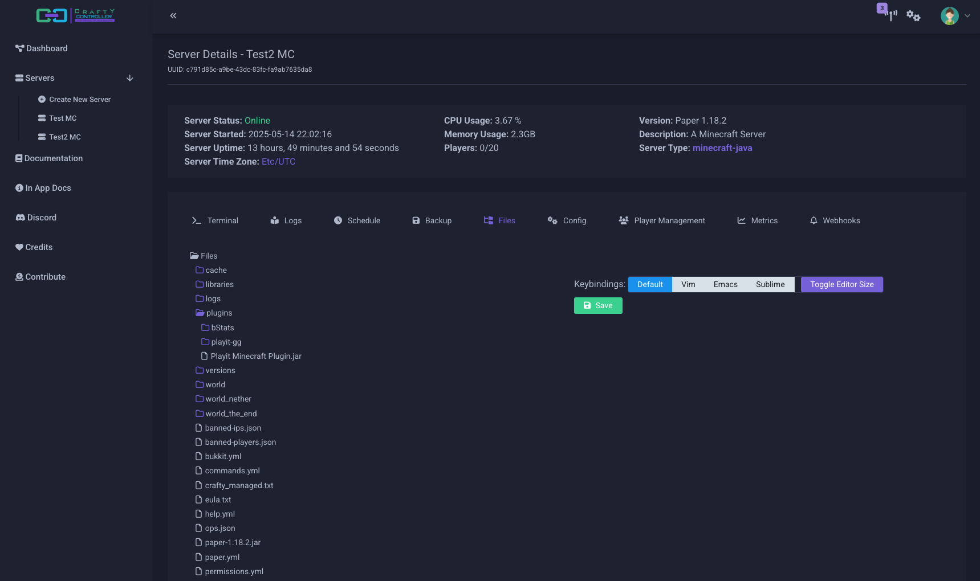Open the notifications antenna icon
Image resolution: width=980 pixels, height=581 pixels.
[x=890, y=15]
